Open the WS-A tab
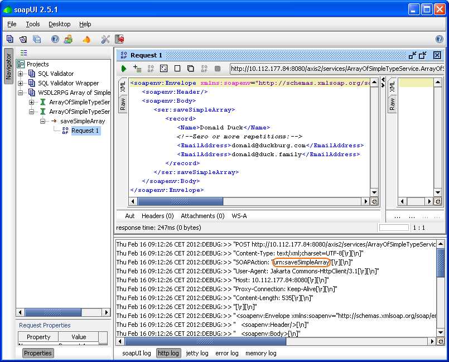Viewport: 449px width, 362px height. click(x=239, y=216)
